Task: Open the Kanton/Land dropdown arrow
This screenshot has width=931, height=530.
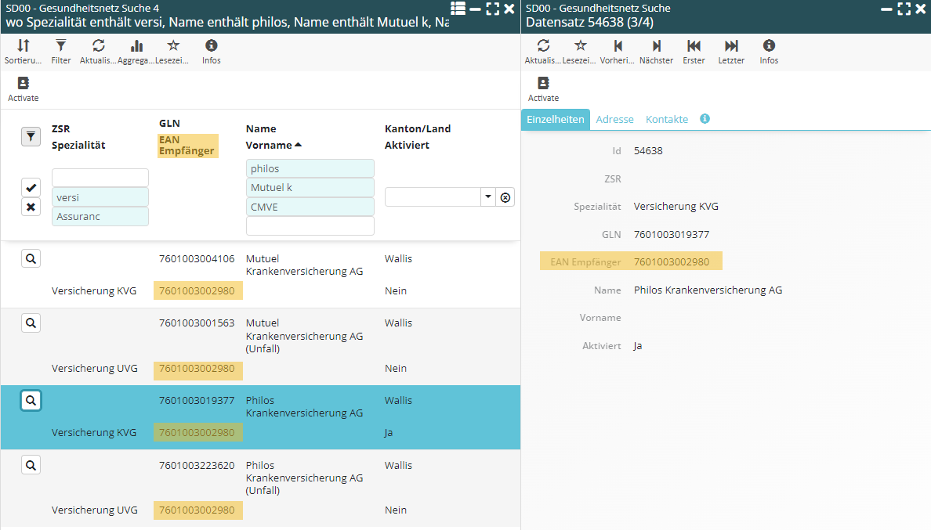Action: (x=487, y=197)
